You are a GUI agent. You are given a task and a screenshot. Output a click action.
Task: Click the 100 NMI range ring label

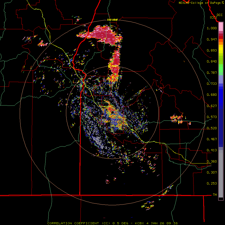point(112,20)
